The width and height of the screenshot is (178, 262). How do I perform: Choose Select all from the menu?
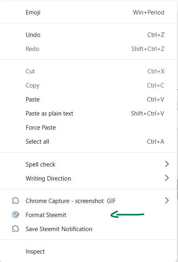click(89, 142)
